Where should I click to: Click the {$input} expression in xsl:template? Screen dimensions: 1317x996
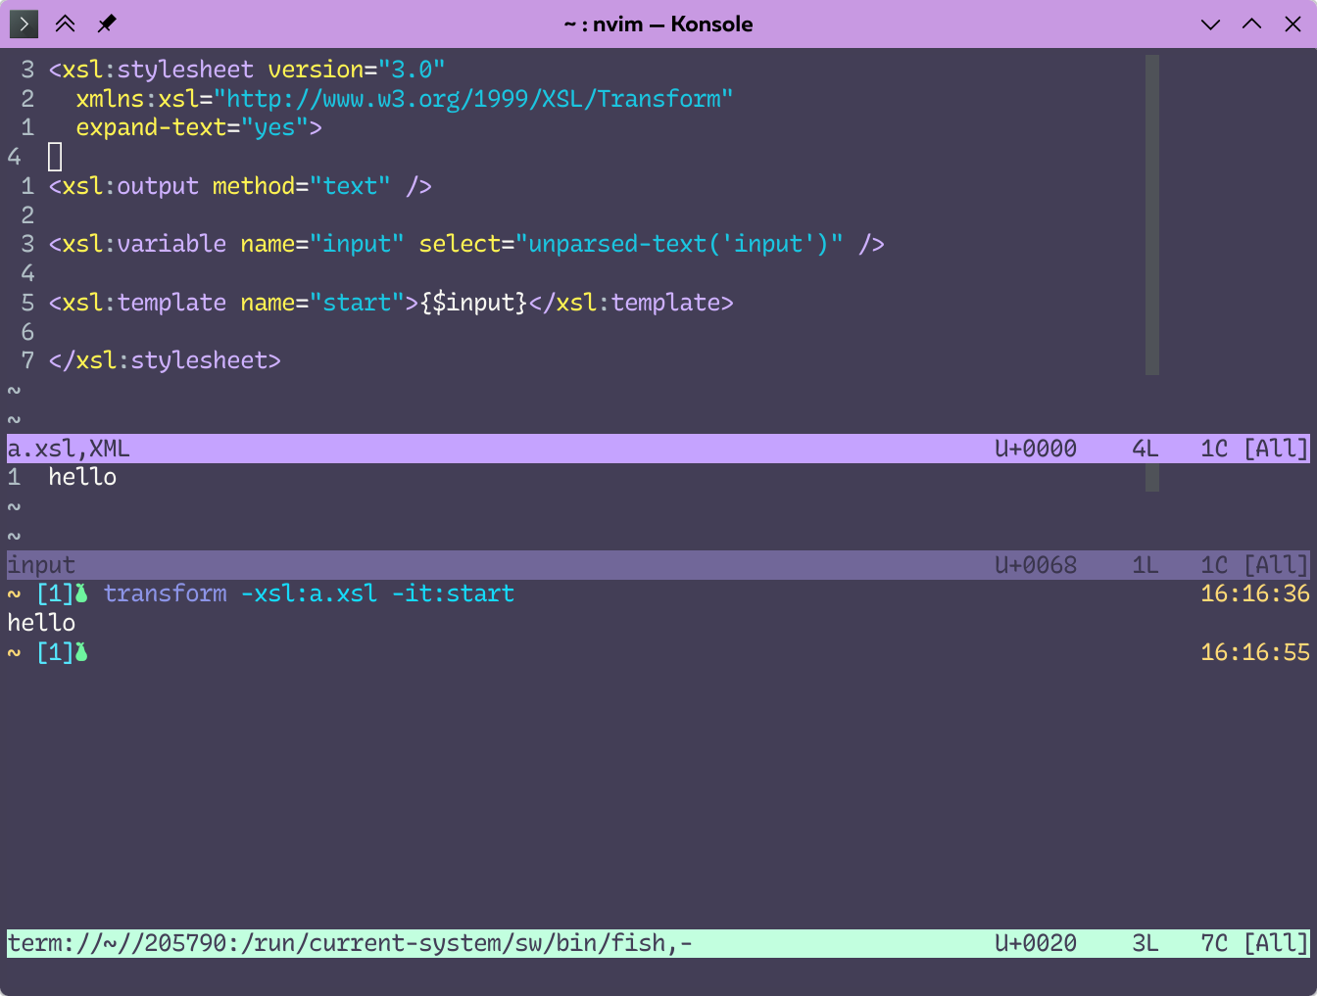click(473, 303)
